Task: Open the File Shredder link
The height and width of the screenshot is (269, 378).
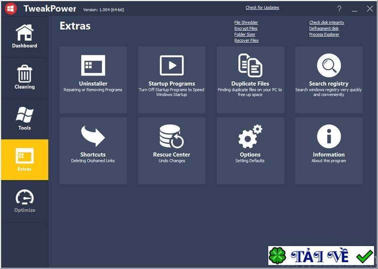Action: coord(246,22)
